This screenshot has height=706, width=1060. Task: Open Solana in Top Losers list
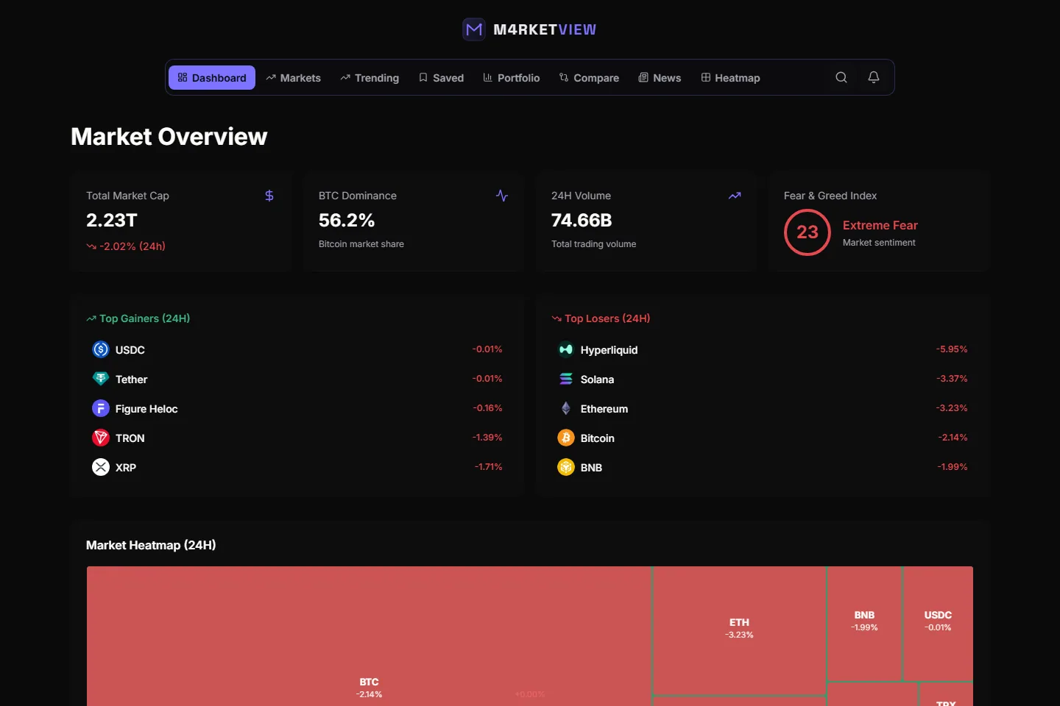(762, 379)
